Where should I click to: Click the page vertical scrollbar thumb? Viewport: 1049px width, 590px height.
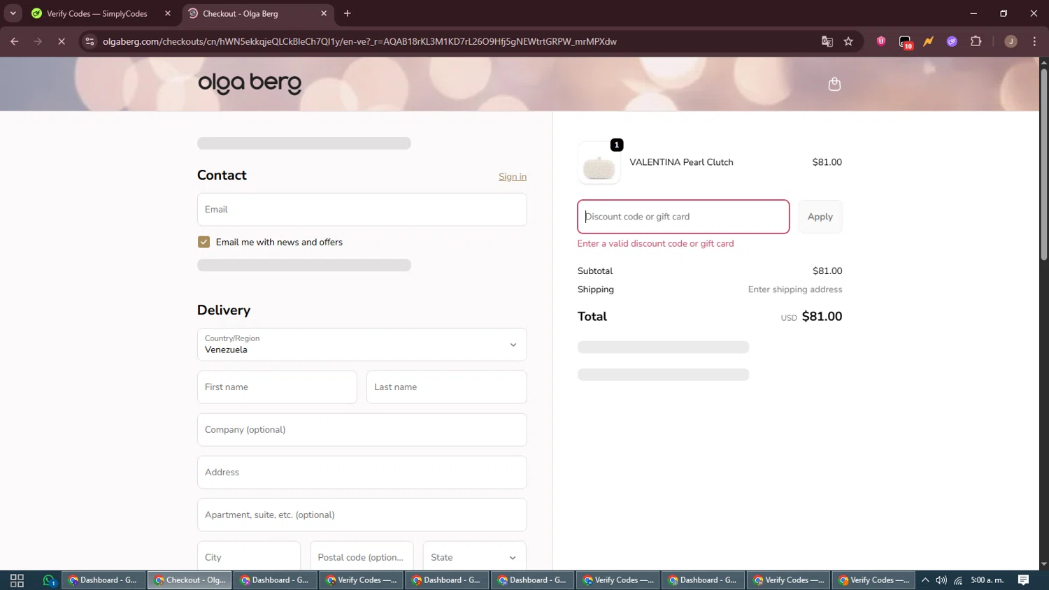click(x=1043, y=164)
